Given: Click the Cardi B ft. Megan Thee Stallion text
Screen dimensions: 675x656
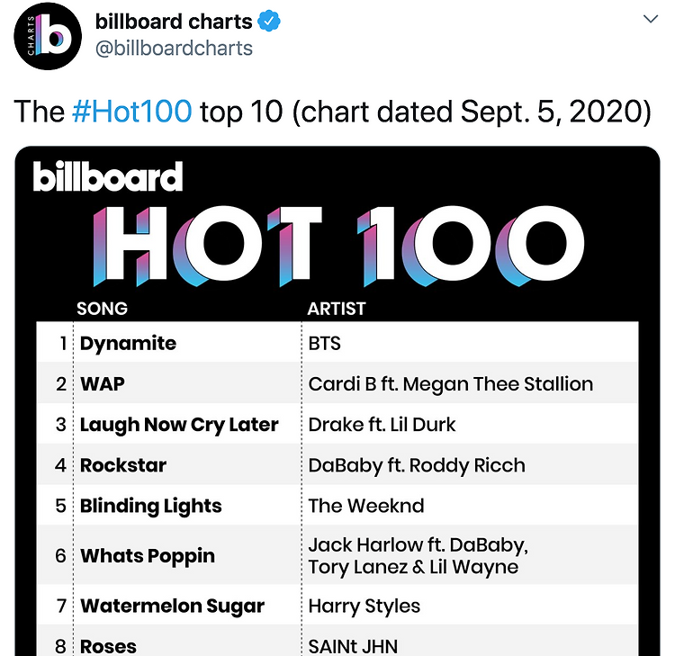Looking at the screenshot, I should 451,384.
